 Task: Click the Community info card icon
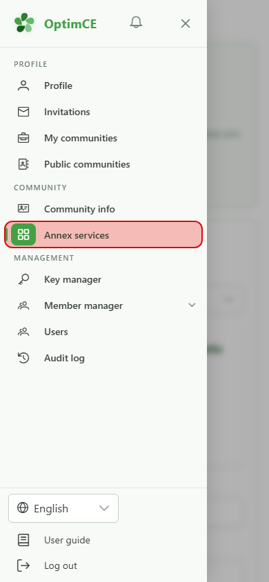coord(23,209)
